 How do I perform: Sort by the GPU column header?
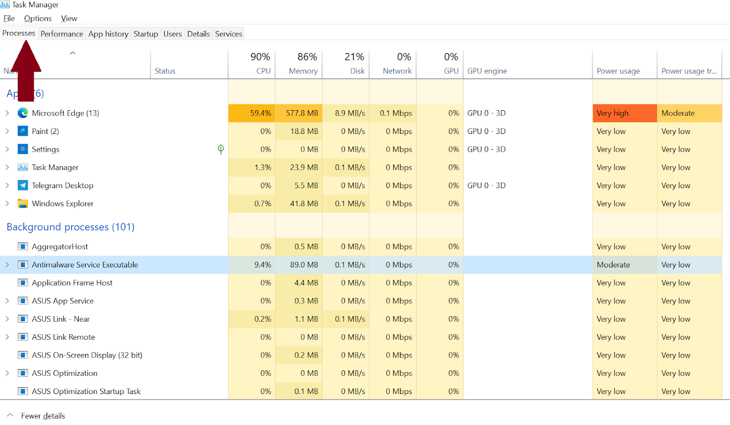[x=440, y=64]
